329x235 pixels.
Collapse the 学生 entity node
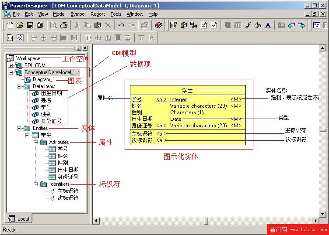[x=27, y=135]
